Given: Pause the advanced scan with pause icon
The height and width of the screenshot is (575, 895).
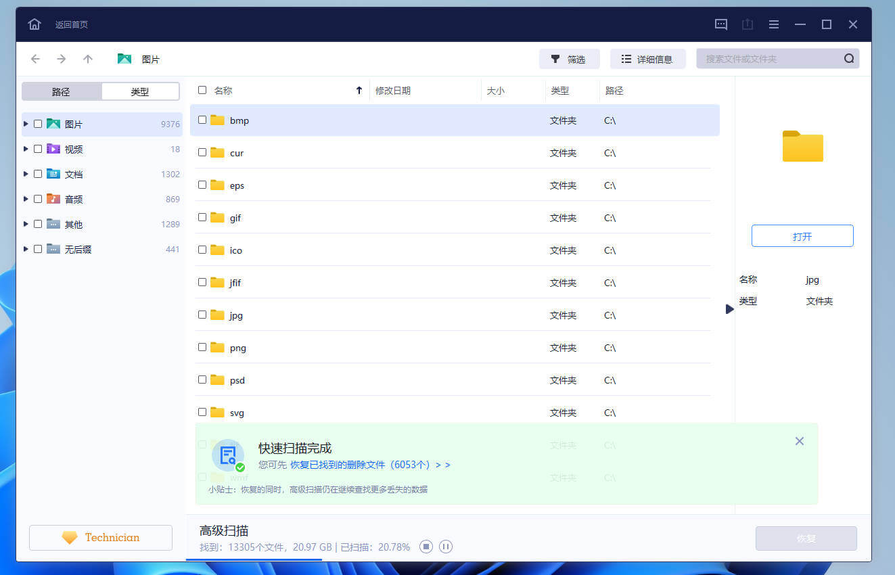Looking at the screenshot, I should coord(446,547).
